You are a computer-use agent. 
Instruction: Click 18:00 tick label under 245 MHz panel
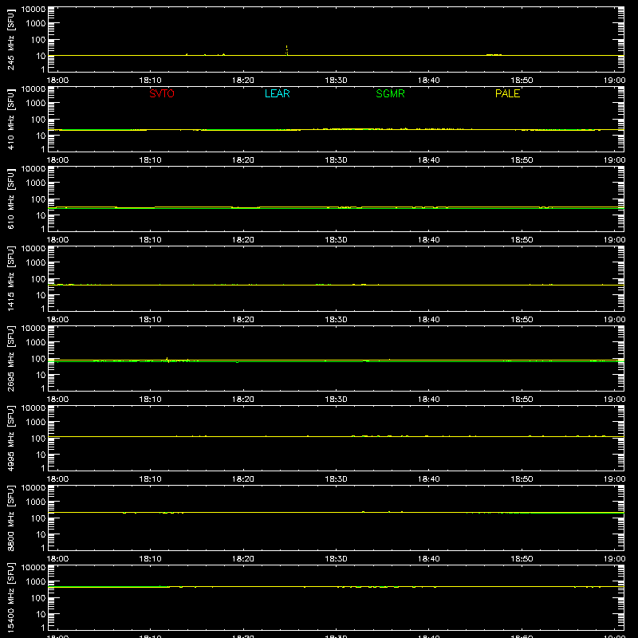[57, 81]
